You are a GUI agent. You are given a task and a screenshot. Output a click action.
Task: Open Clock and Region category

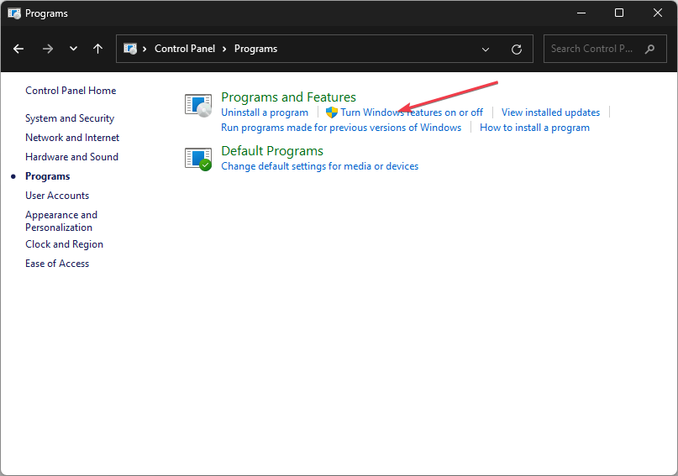(x=64, y=244)
